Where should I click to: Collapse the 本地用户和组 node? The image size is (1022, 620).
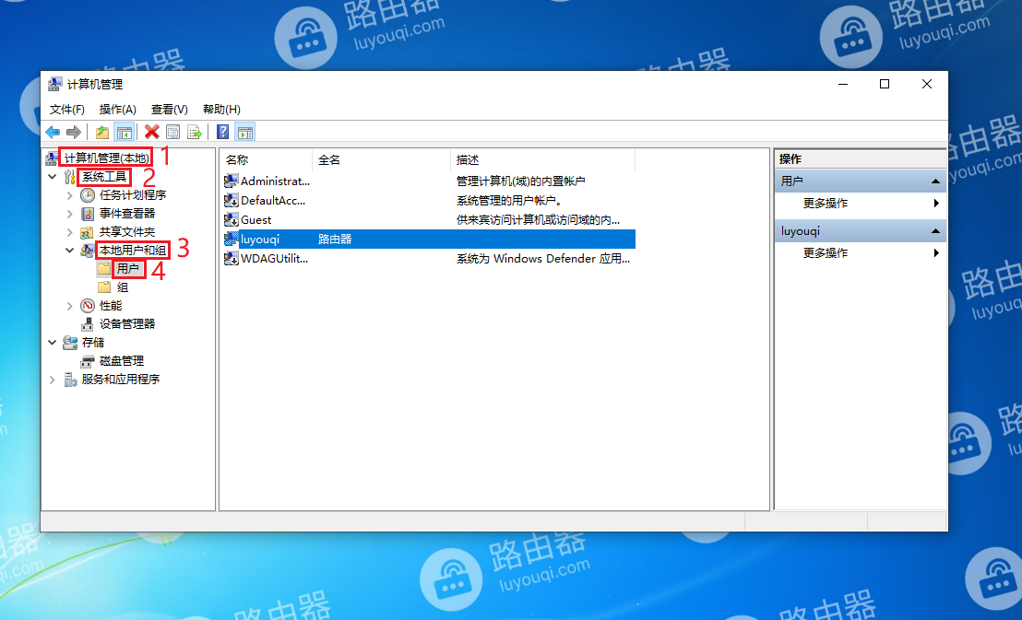tap(70, 250)
